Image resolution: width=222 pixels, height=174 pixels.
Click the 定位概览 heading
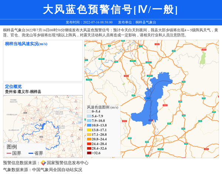tap(13, 86)
